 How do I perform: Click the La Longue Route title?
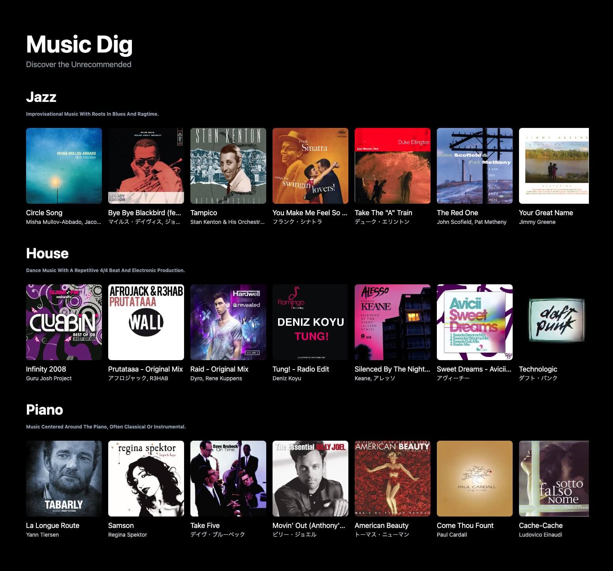click(53, 526)
